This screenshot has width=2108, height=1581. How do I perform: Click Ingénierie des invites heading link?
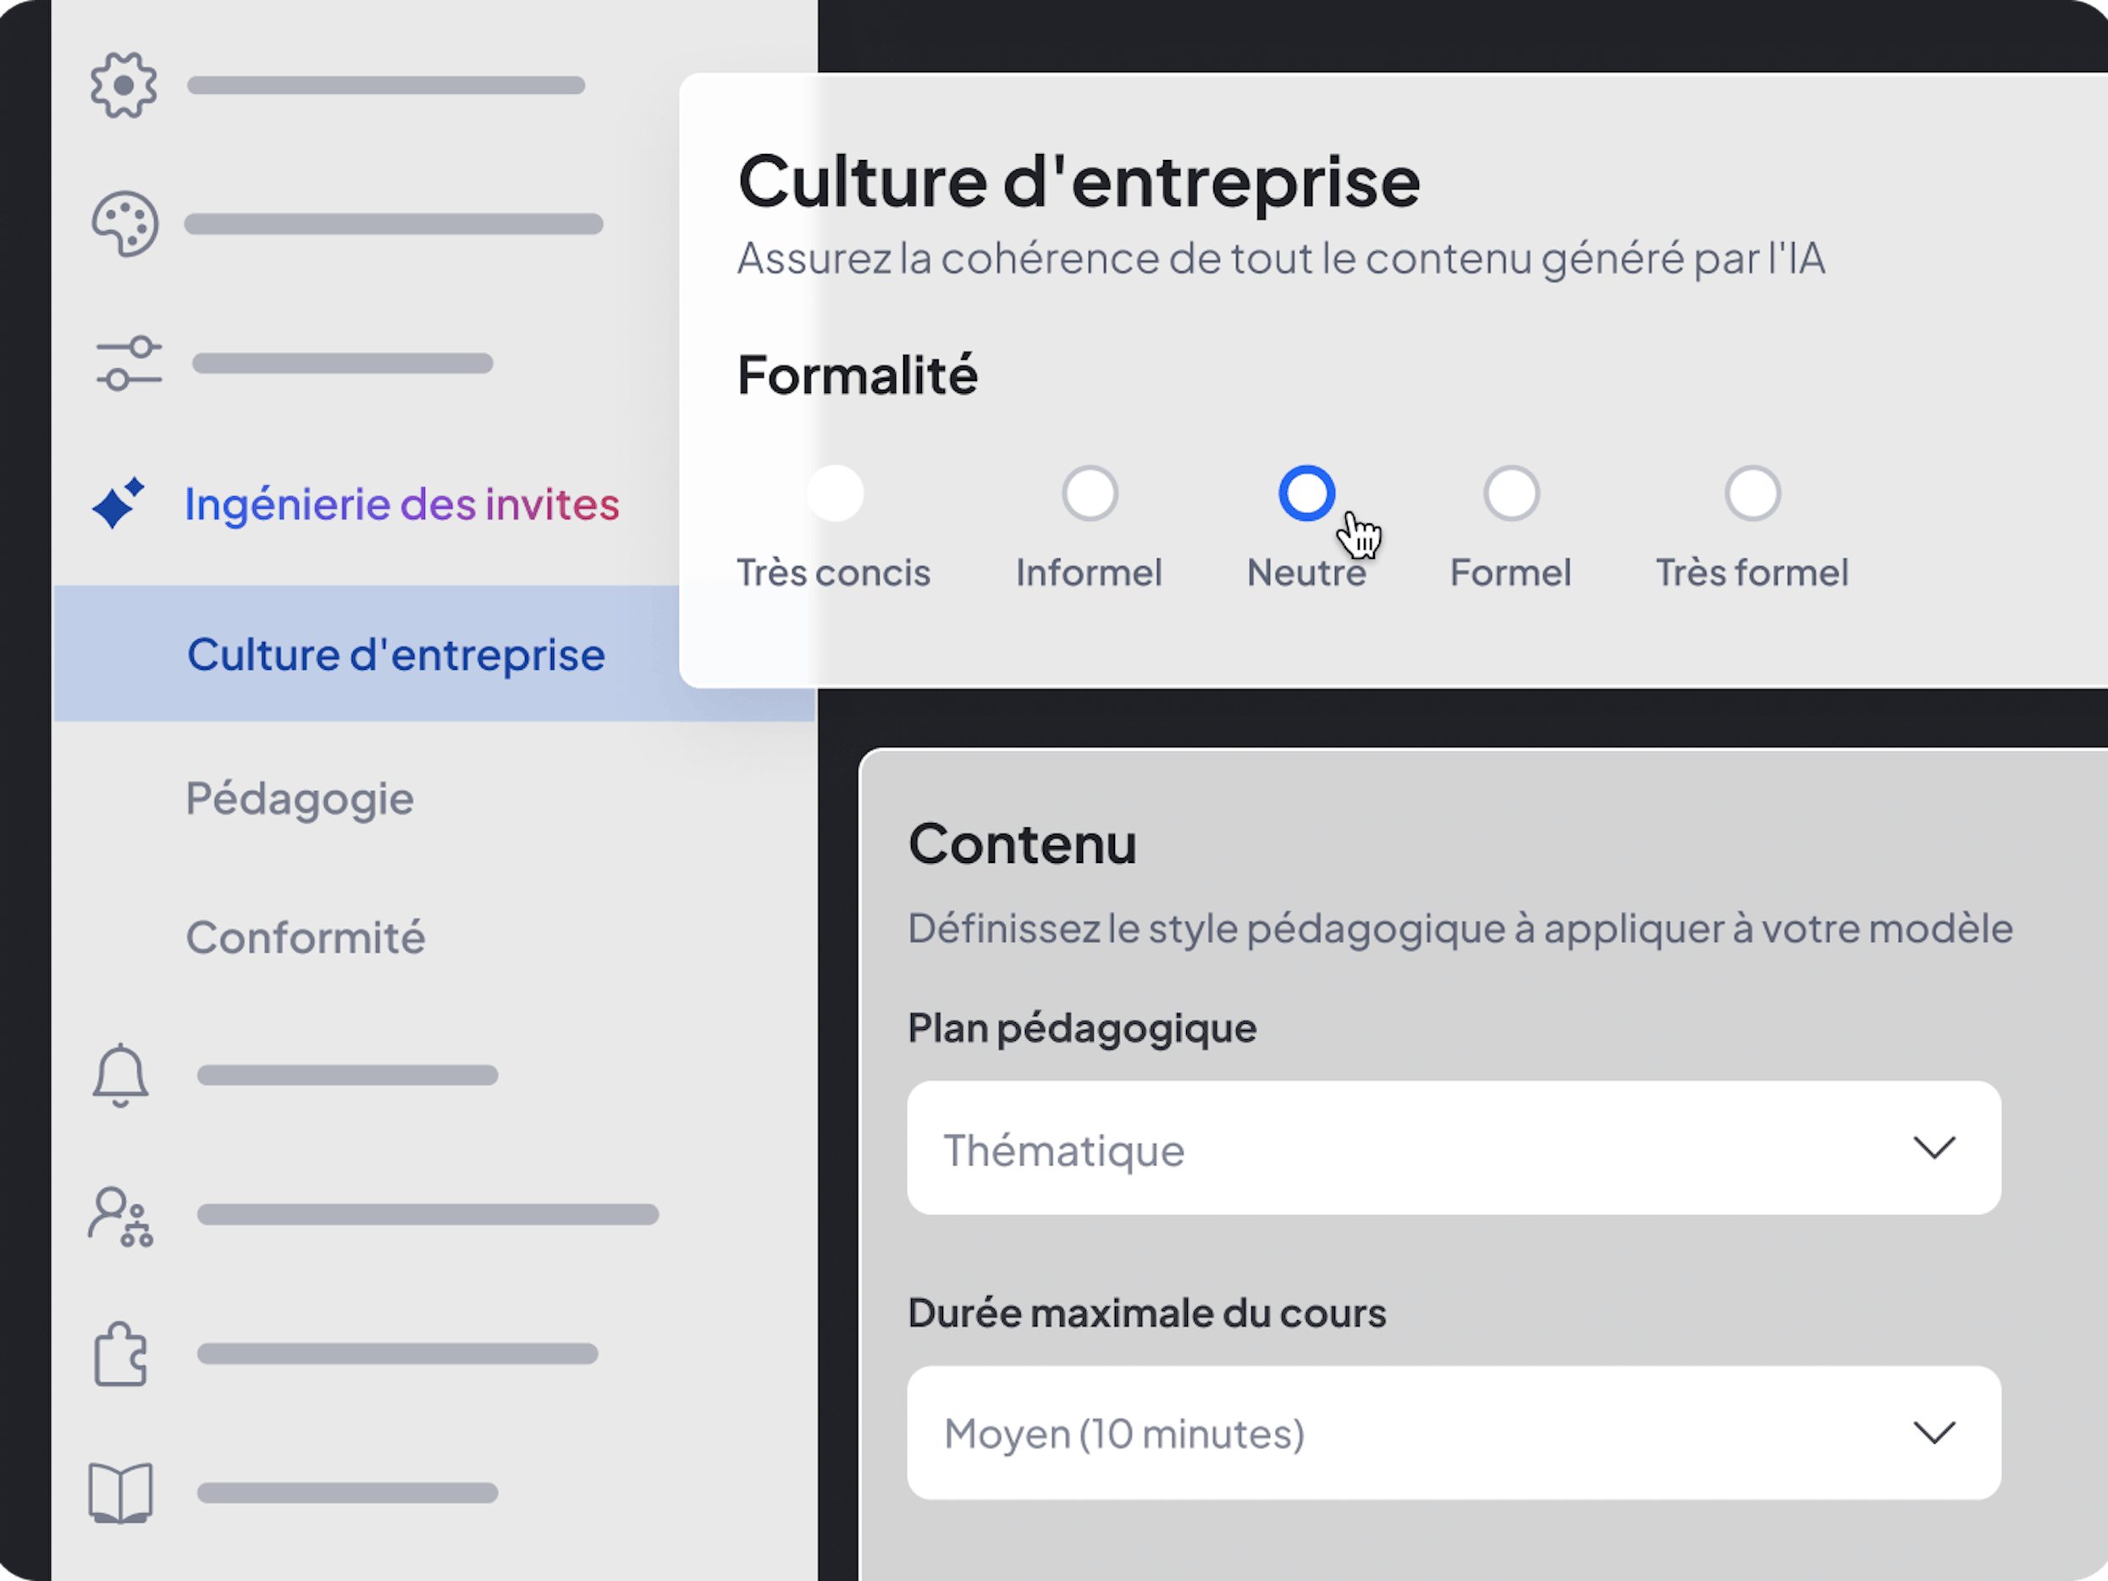click(x=401, y=504)
